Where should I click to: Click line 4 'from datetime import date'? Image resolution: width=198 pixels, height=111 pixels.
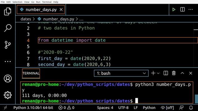click(x=72, y=40)
